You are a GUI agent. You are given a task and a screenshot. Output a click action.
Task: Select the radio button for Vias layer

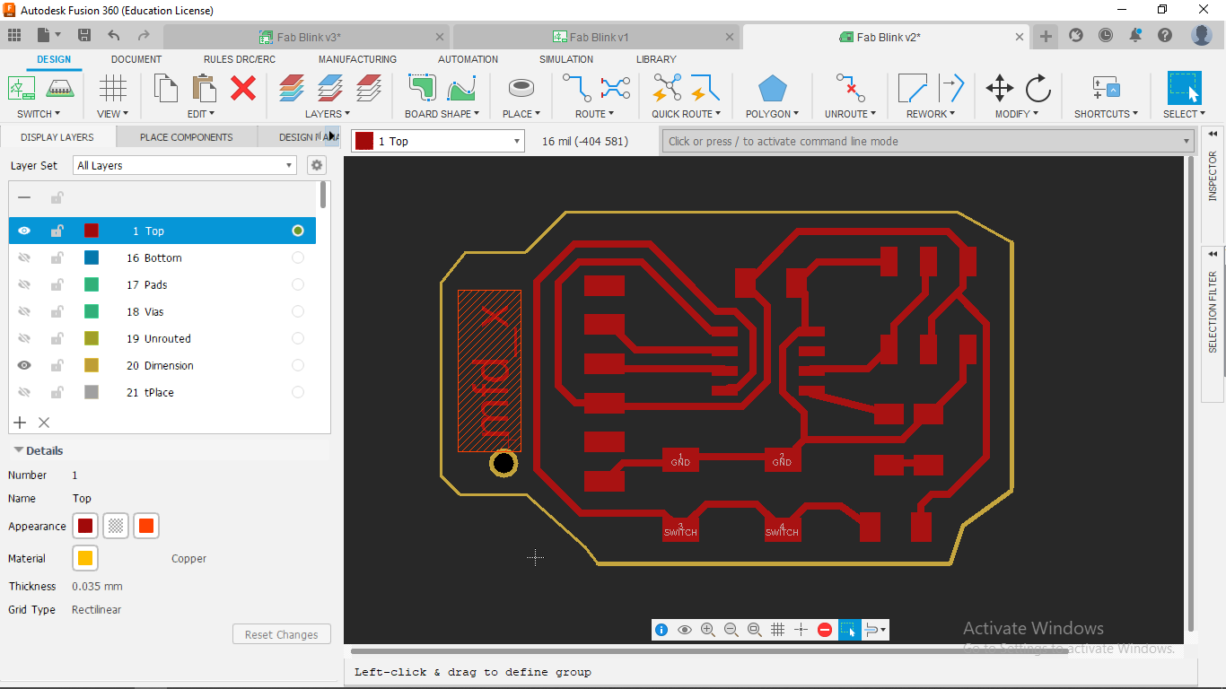click(298, 311)
